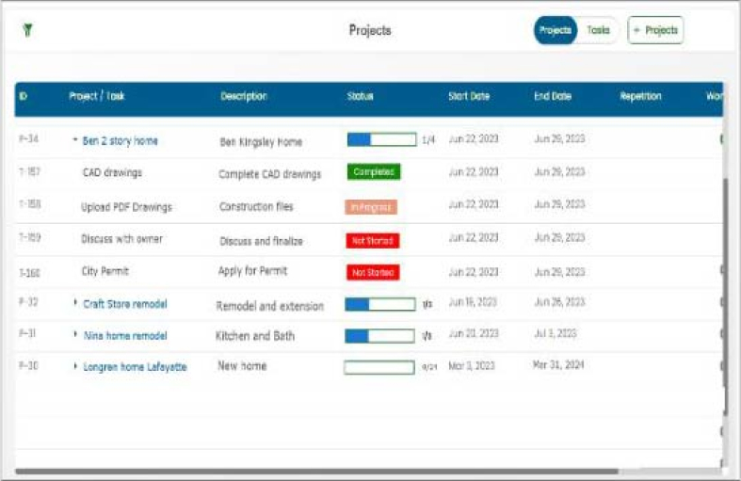Expand the Longren home Lafayette project
The height and width of the screenshot is (481, 741).
(74, 367)
